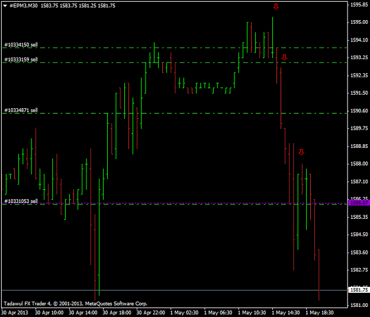This screenshot has height=317, width=370.
Task: Click the OHLC values 1583.75 1583.75 1581.25 1581.75
Action: tap(78, 6)
